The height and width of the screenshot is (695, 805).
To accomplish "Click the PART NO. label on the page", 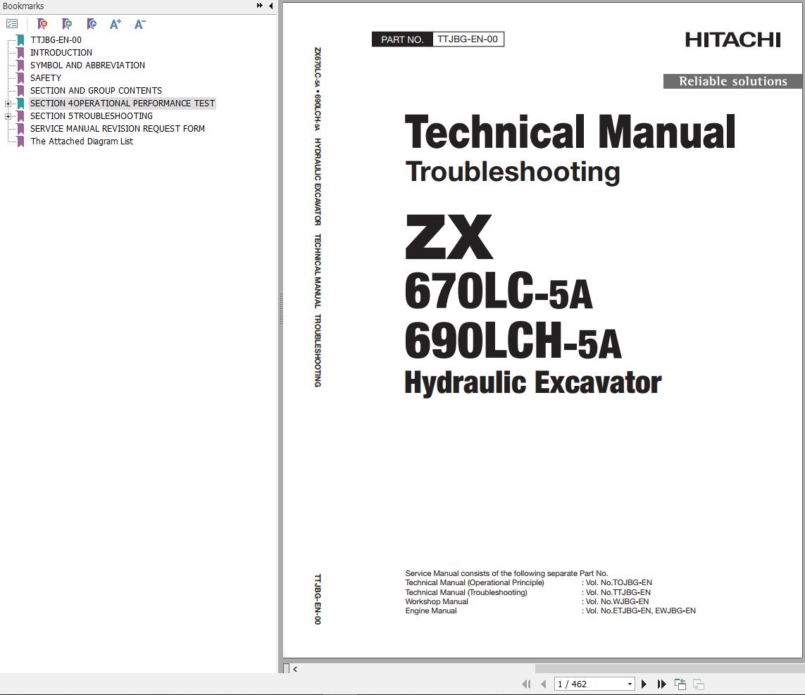I will tap(403, 39).
